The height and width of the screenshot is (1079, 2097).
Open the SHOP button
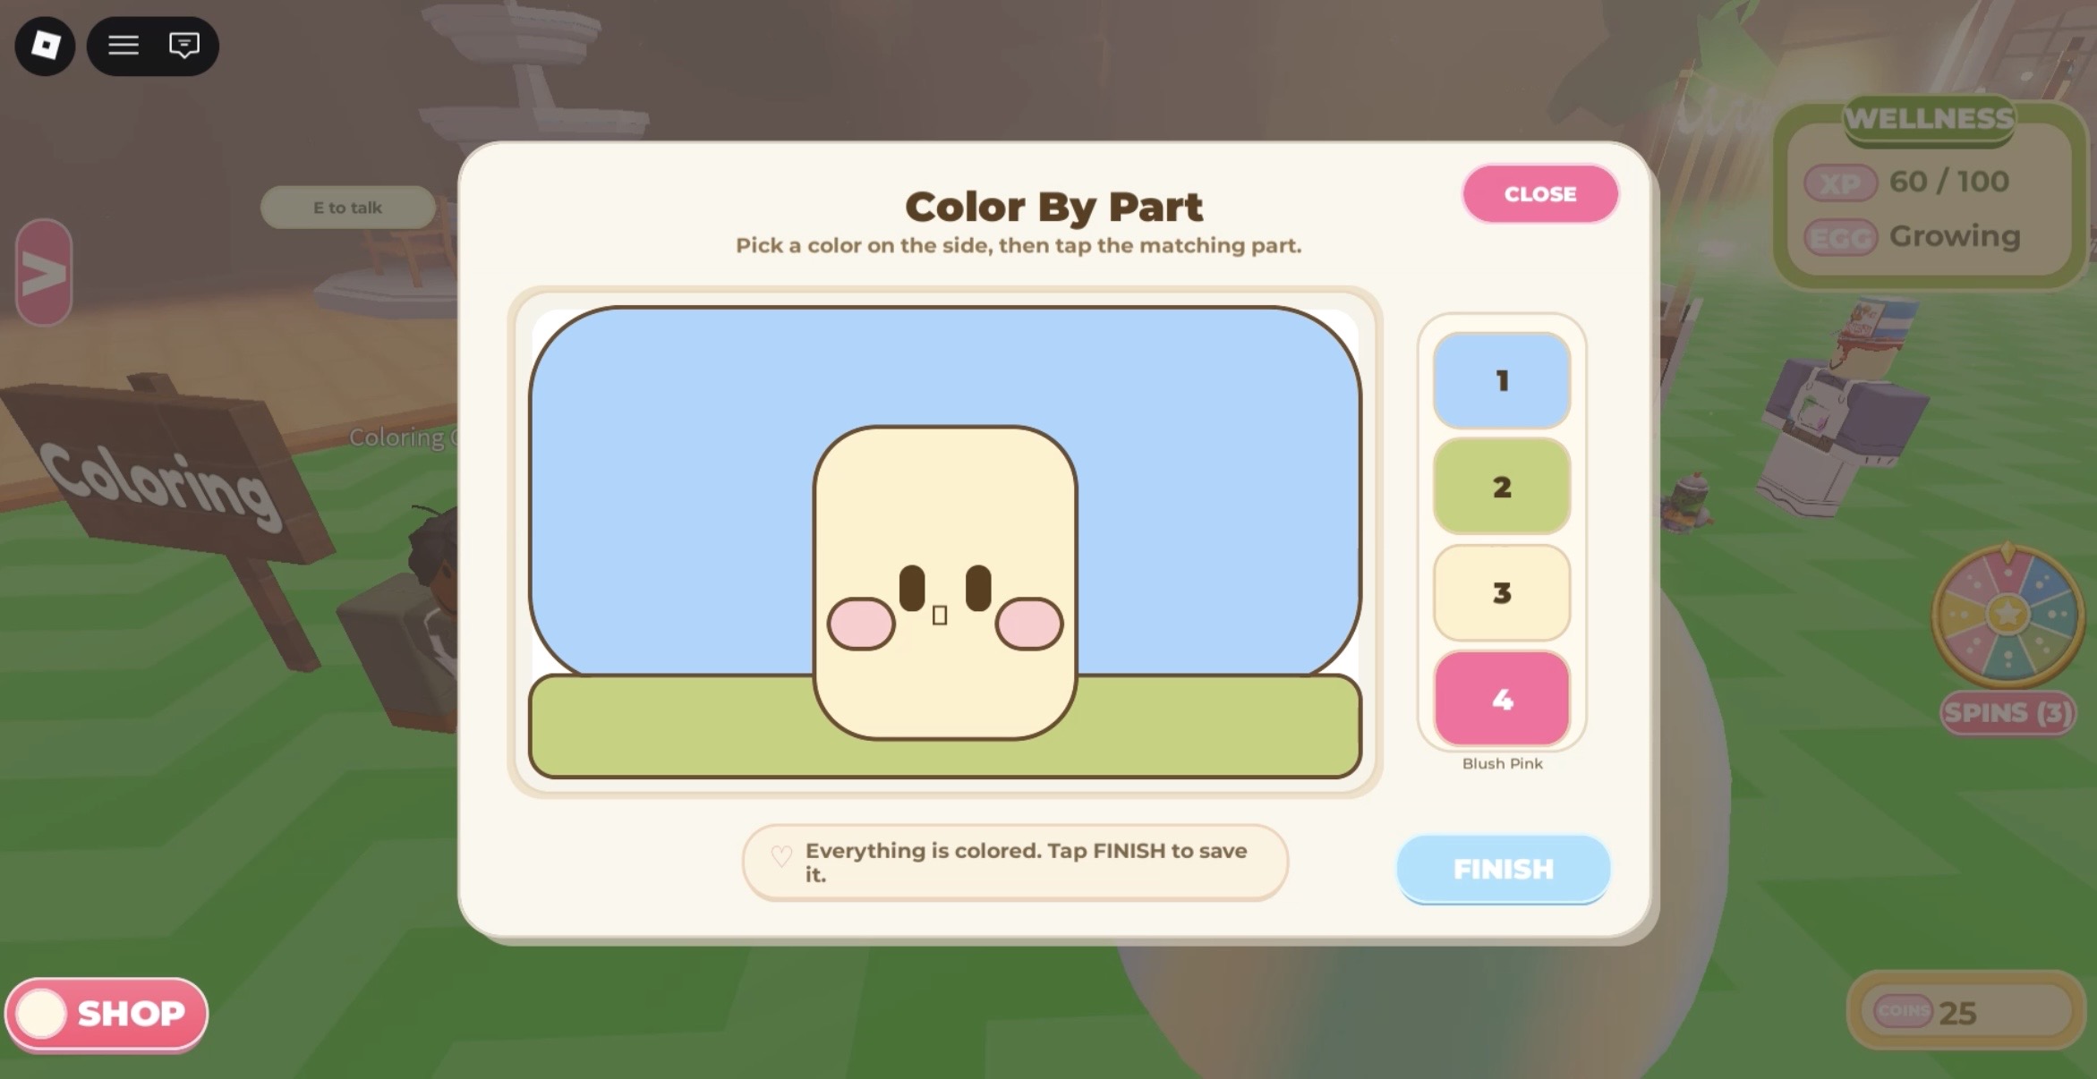(107, 1014)
